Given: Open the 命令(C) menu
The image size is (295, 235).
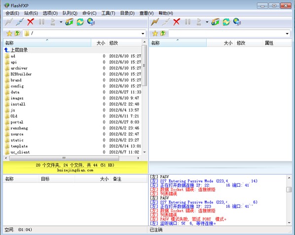Looking at the screenshot, I should click(89, 13).
